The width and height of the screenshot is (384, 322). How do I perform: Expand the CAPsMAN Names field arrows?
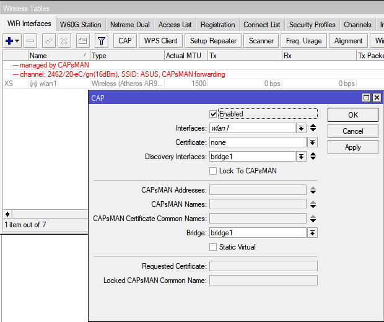point(313,204)
